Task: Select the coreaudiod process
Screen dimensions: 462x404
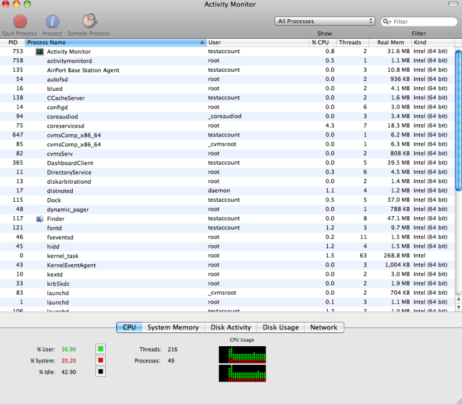Action: tap(227, 116)
